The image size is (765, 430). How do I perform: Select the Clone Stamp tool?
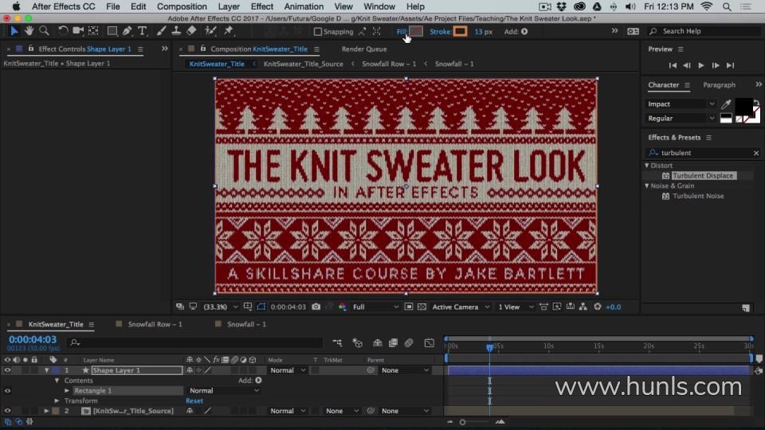(176, 31)
